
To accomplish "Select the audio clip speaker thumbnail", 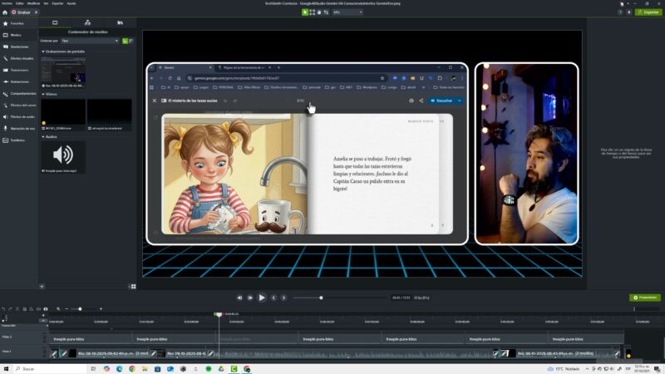I will coord(63,155).
